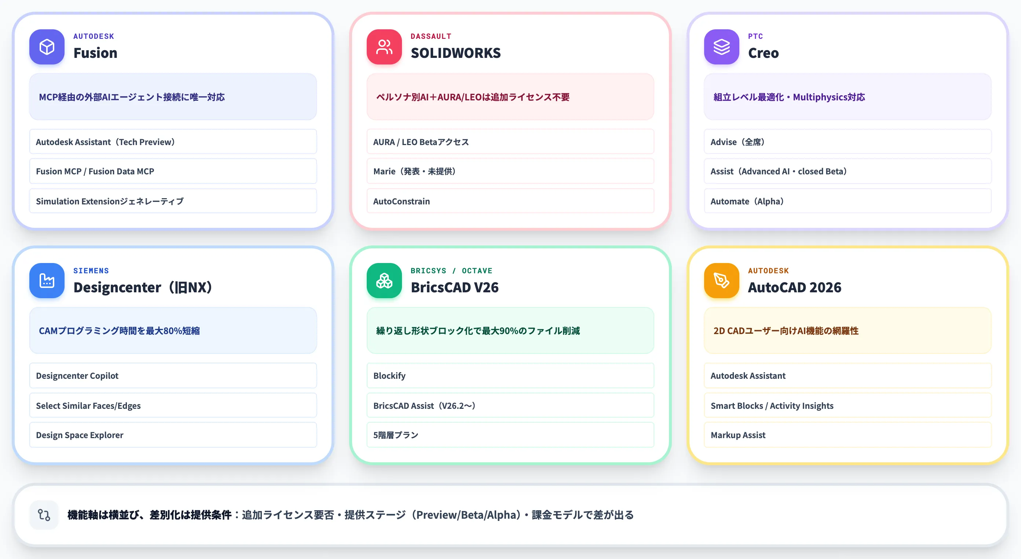Image resolution: width=1021 pixels, height=559 pixels.
Task: Select the Creo card title
Action: click(x=764, y=53)
